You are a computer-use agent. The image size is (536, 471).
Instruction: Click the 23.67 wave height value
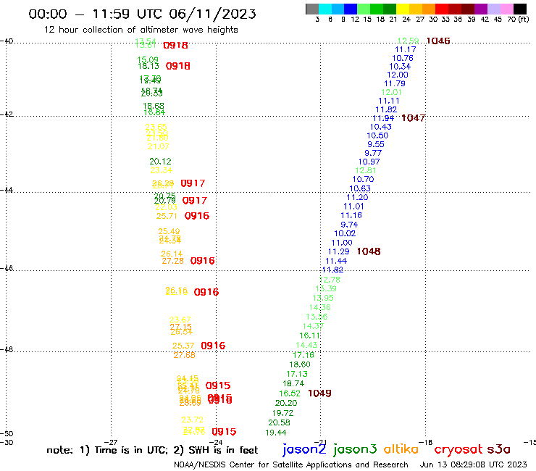180,320
